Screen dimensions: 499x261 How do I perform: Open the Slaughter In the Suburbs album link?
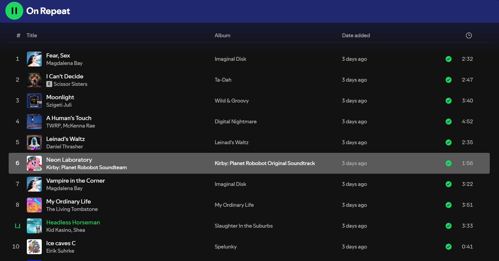(x=244, y=226)
